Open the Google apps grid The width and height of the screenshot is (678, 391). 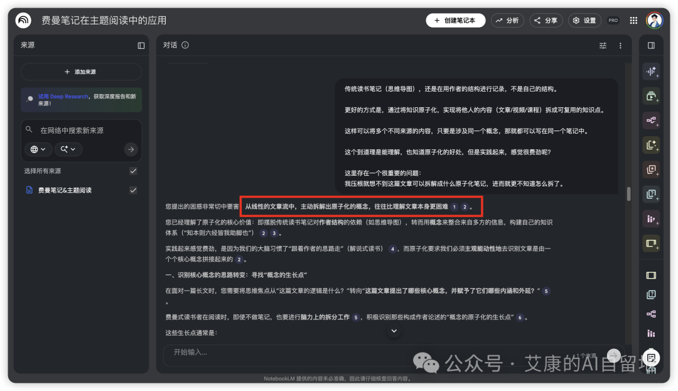click(x=633, y=20)
